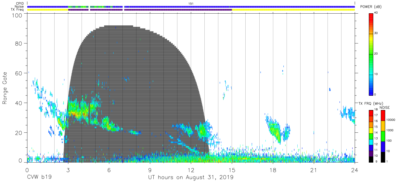Click the 40 tick on Range Gate axis

[x=19, y=103]
